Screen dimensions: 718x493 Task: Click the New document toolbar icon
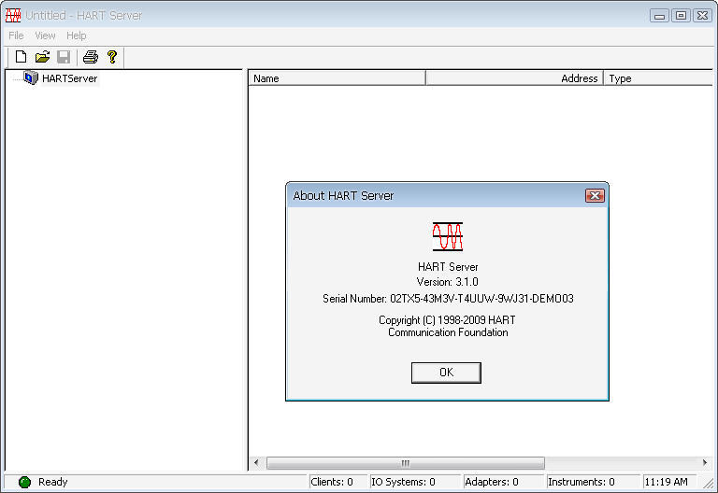tap(21, 57)
